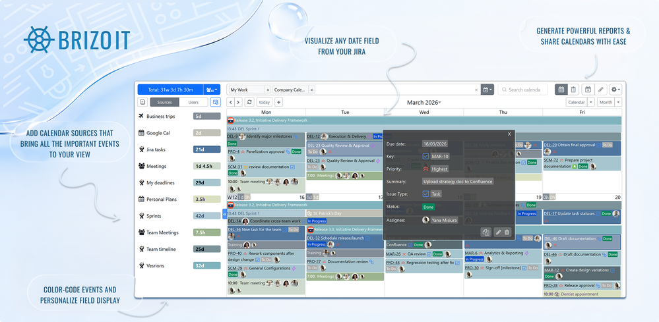Image resolution: width=659 pixels, height=322 pixels.
Task: Click the refresh calendar icon
Action: 249,102
